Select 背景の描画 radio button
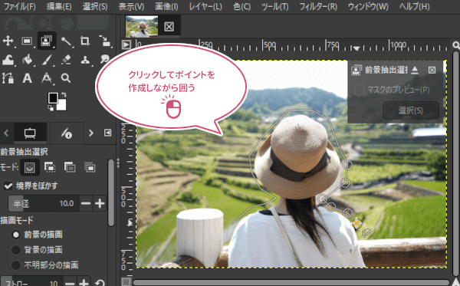Image resolution: width=460 pixels, height=286 pixels. tap(15, 250)
